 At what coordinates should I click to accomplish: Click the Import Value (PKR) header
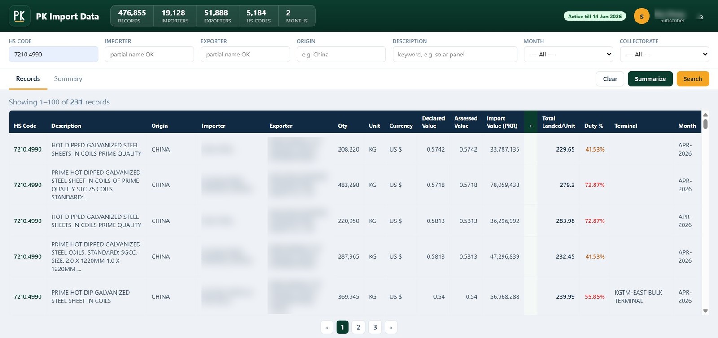pos(502,122)
